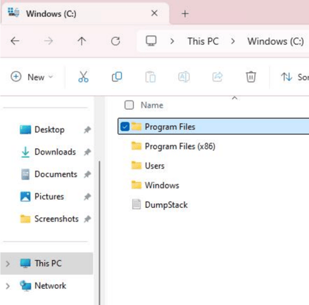This screenshot has width=309, height=305.
Task: Expand the Network tree node
Action: pos(8,286)
